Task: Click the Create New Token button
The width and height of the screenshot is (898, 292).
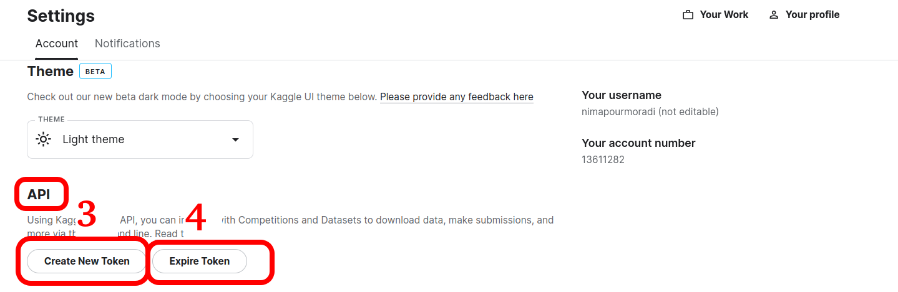Action: [87, 261]
